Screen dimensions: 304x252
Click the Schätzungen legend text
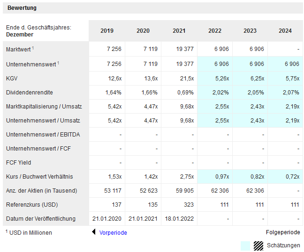pos(283,245)
